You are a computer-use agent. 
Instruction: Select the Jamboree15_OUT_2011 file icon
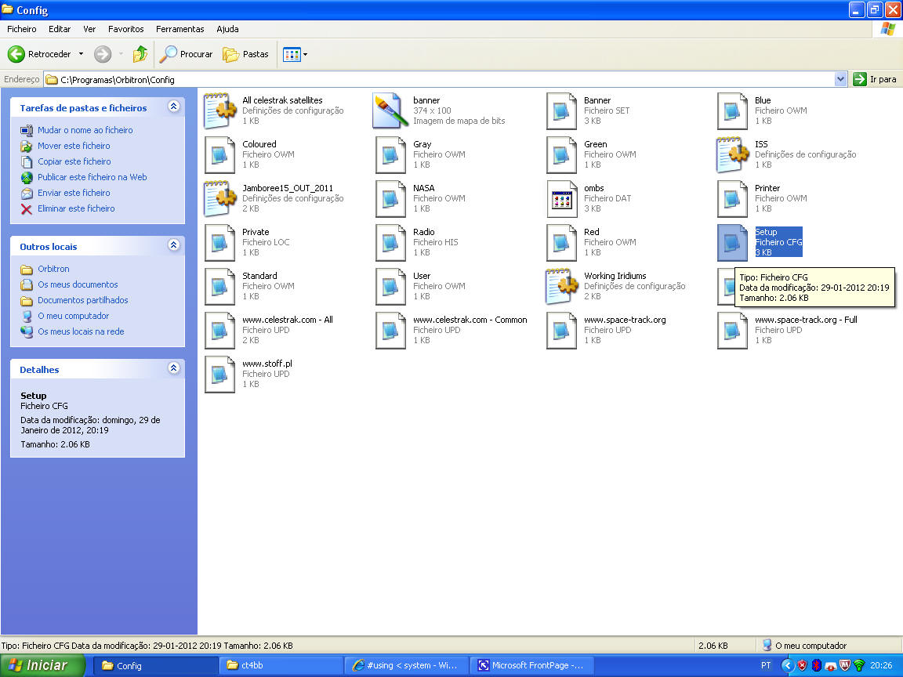220,198
